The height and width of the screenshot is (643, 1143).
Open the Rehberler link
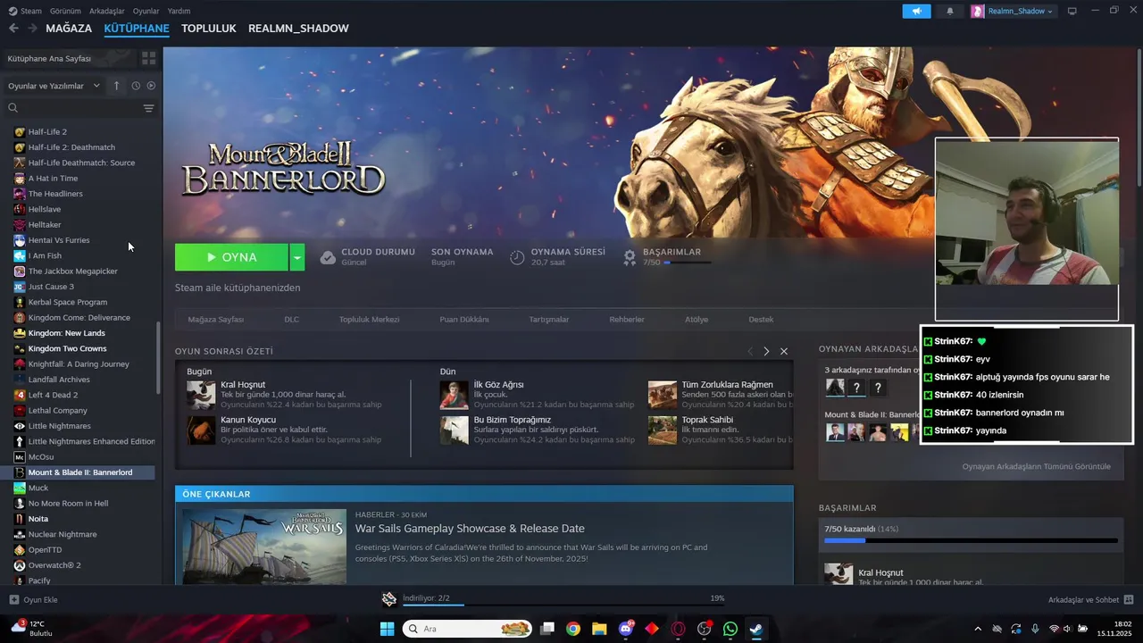coord(627,320)
